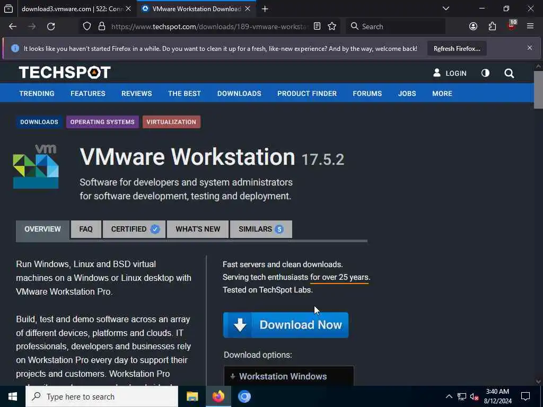Open THE BEST nav item
Screen dimensions: 543x407
pyautogui.click(x=185, y=93)
